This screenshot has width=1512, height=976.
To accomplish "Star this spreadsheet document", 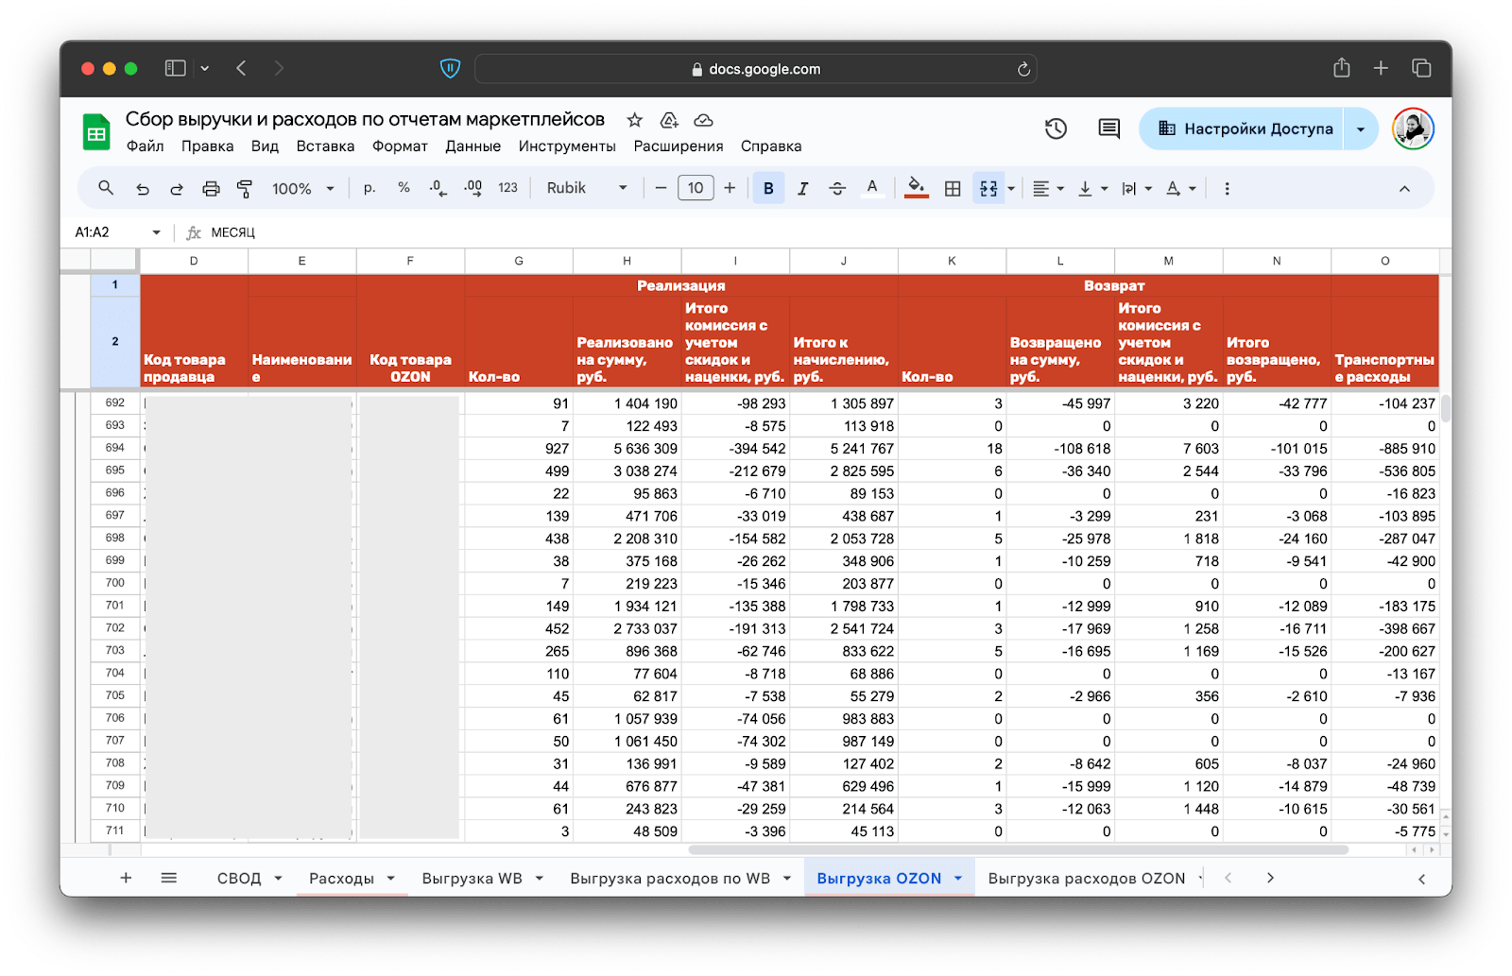I will [x=635, y=120].
